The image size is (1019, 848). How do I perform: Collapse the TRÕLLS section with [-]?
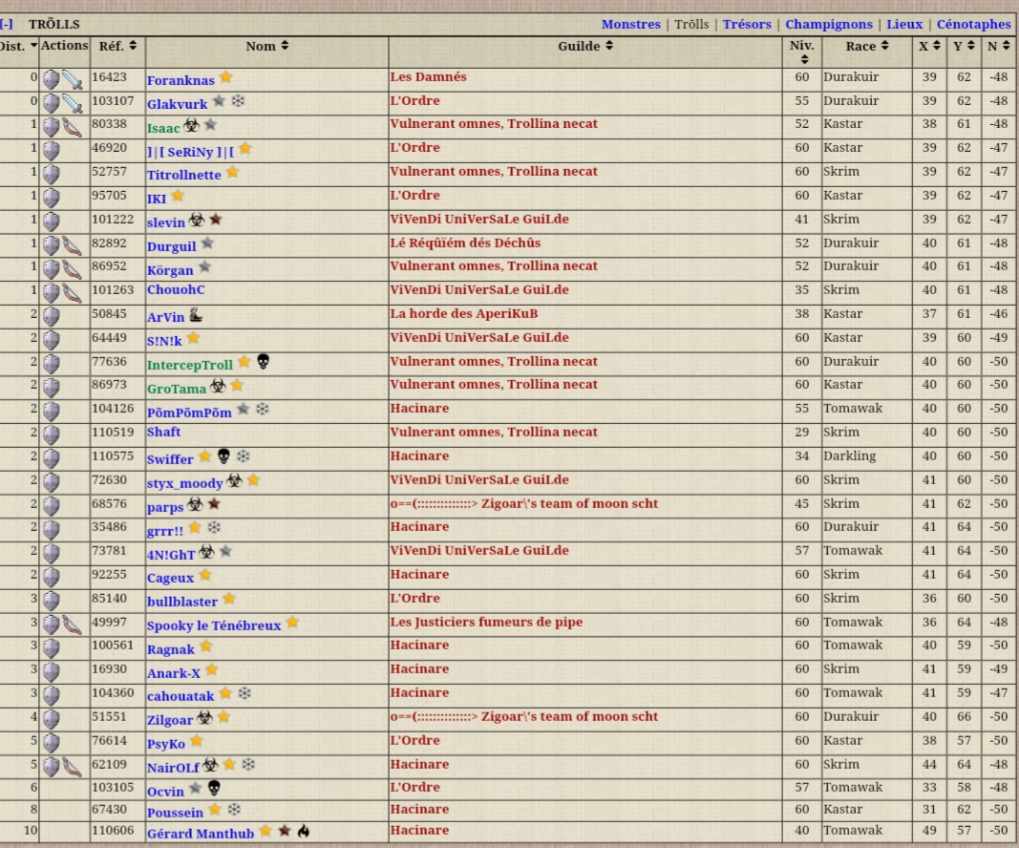7,24
